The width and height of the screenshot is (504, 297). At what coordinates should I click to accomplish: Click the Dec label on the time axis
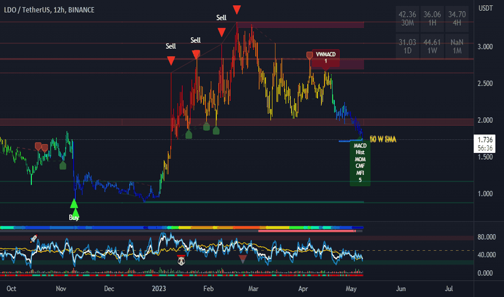[109, 289]
